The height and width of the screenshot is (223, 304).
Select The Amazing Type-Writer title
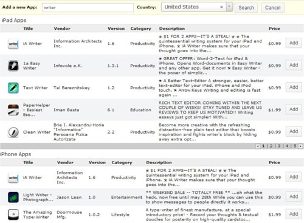click(x=38, y=214)
